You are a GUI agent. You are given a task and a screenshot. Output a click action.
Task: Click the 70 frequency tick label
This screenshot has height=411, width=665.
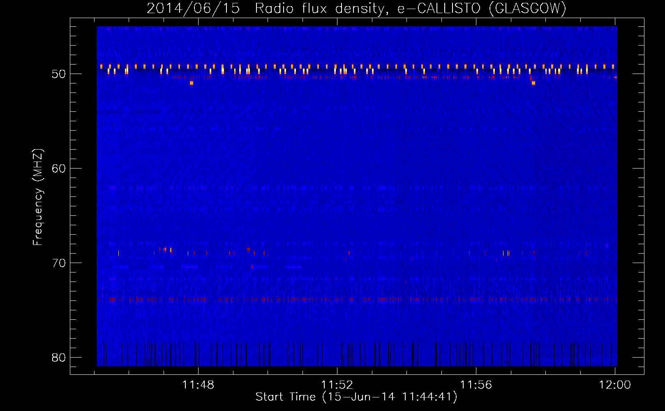(59, 263)
